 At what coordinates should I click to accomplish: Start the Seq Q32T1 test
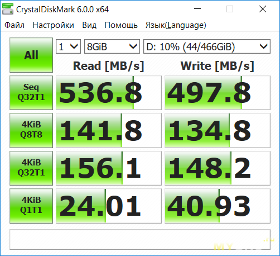pyautogui.click(x=31, y=93)
